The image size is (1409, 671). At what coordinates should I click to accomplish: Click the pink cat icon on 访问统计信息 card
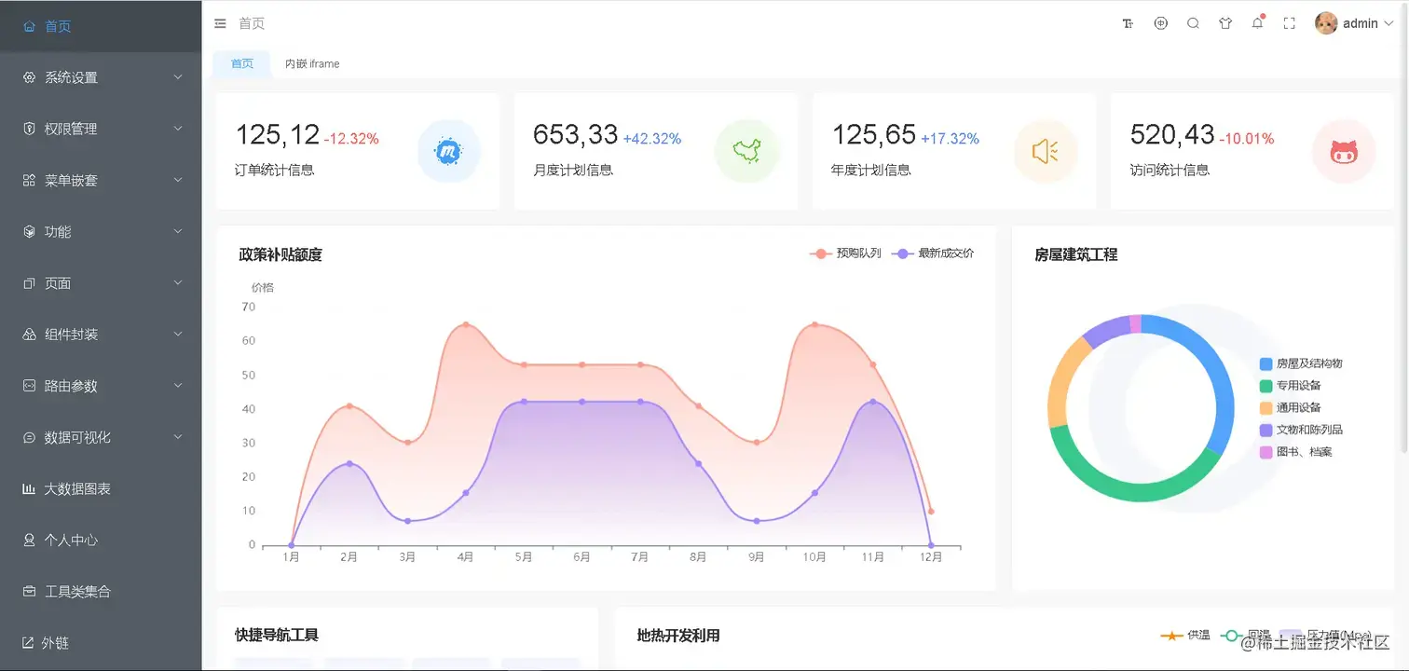coord(1344,151)
